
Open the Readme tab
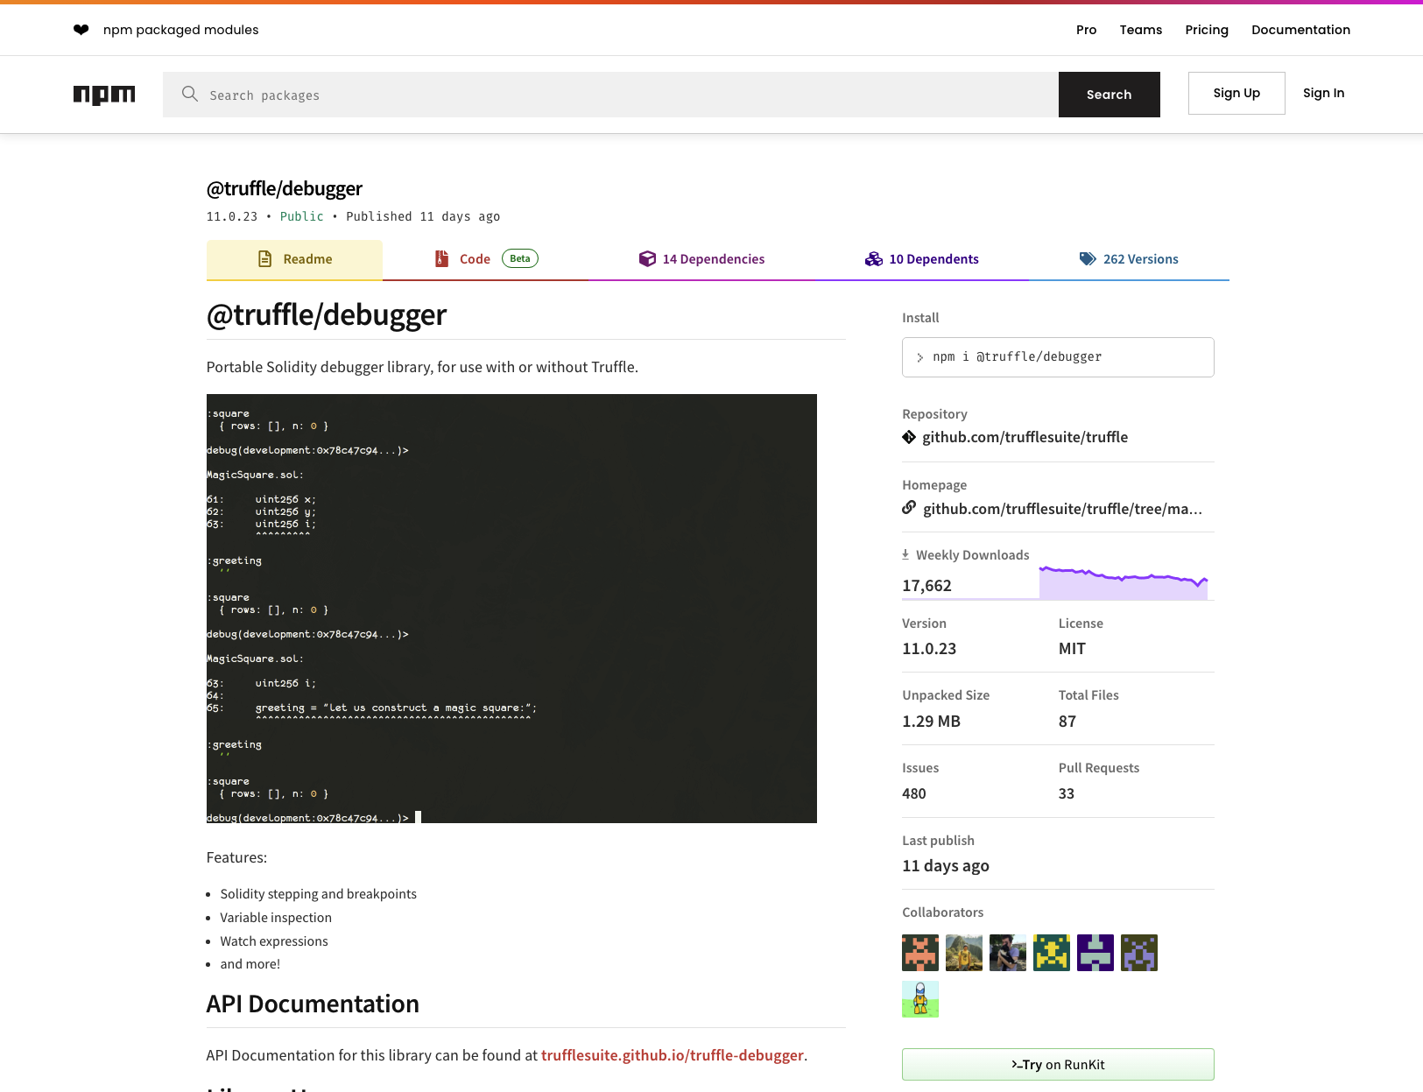[294, 259]
